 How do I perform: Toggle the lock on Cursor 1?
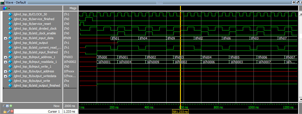point(5,111)
